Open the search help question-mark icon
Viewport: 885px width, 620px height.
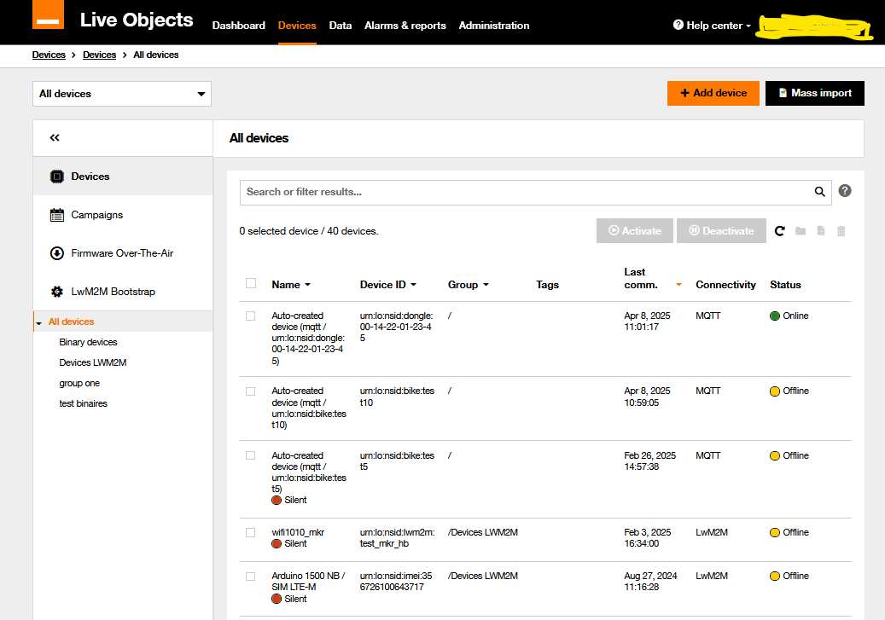(x=844, y=191)
